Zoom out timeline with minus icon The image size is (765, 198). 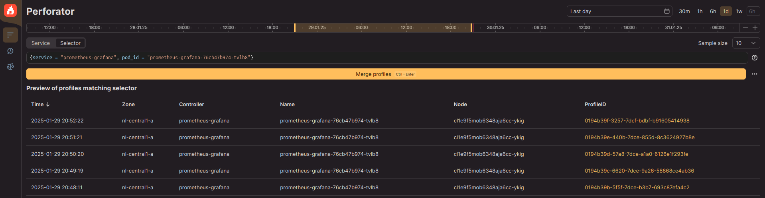point(745,28)
